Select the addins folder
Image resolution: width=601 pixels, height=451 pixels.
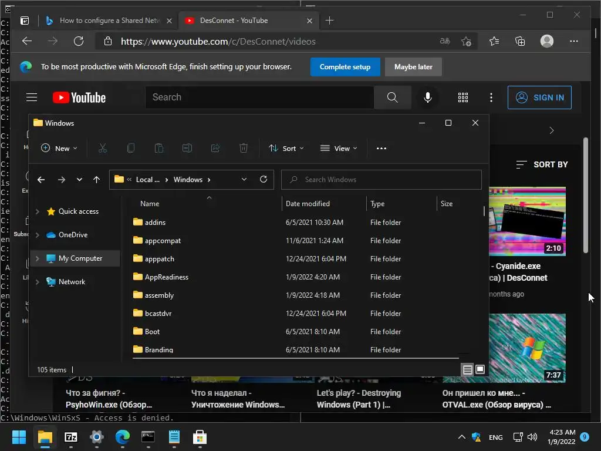click(x=155, y=223)
